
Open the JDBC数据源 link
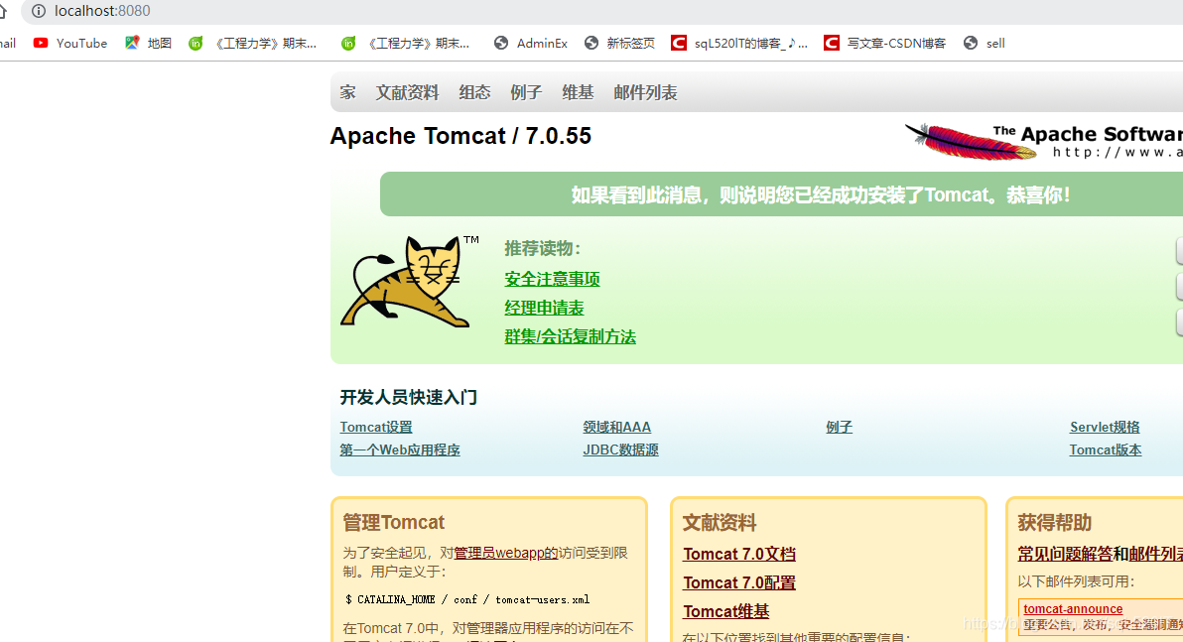[620, 449]
